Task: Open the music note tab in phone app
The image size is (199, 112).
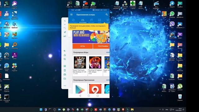Action: pyautogui.click(x=91, y=21)
